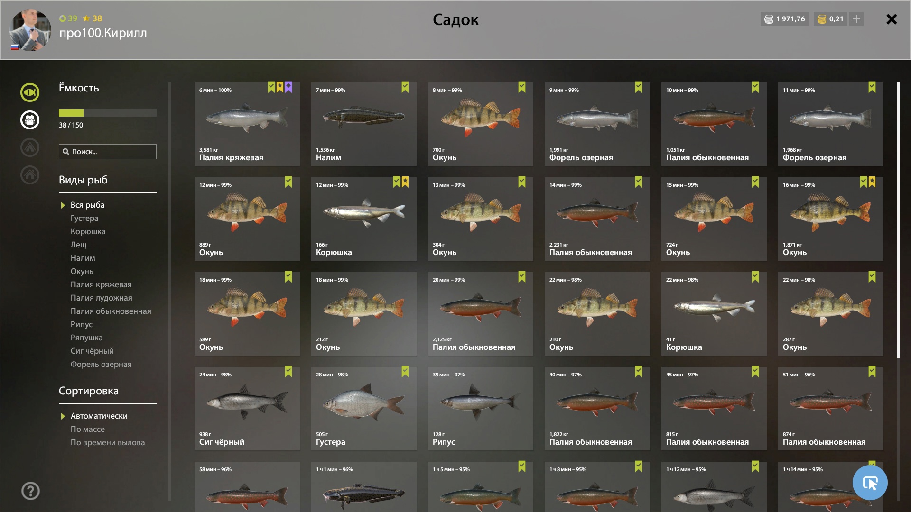Filter fish list by Форель озерная
The width and height of the screenshot is (911, 512).
click(101, 364)
